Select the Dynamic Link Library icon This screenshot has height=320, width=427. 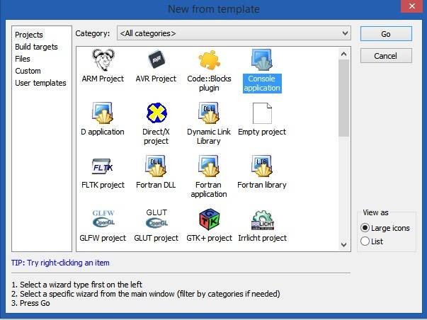[209, 113]
